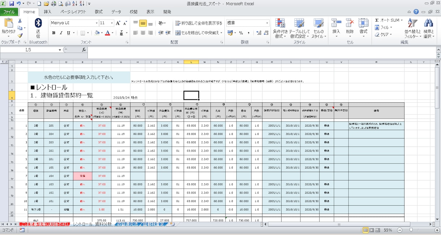Click 検索と選択 find and select button
This screenshot has height=235, width=441.
429,28
